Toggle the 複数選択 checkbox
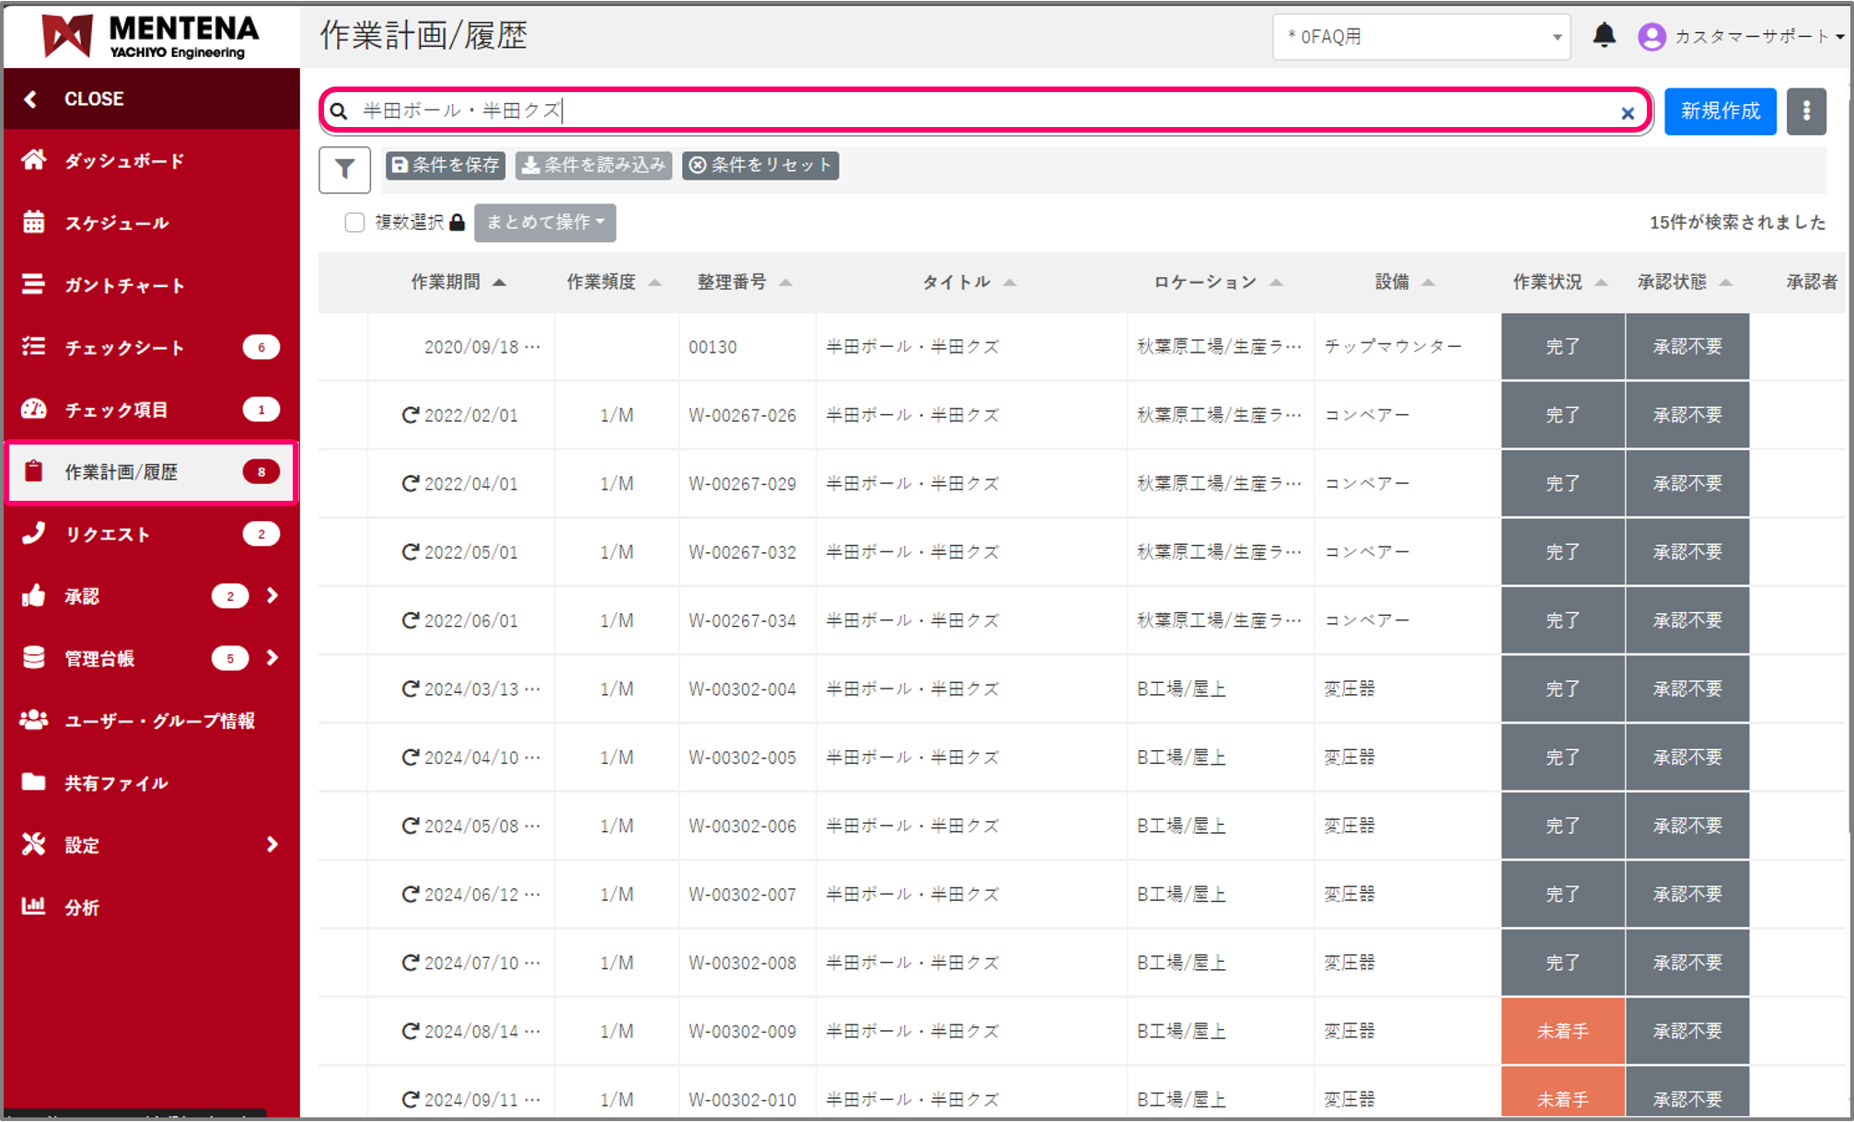The width and height of the screenshot is (1854, 1122). 354,222
